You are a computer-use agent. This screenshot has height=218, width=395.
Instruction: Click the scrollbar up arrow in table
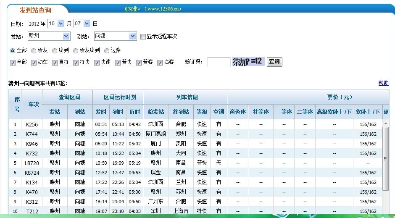coord(385,123)
